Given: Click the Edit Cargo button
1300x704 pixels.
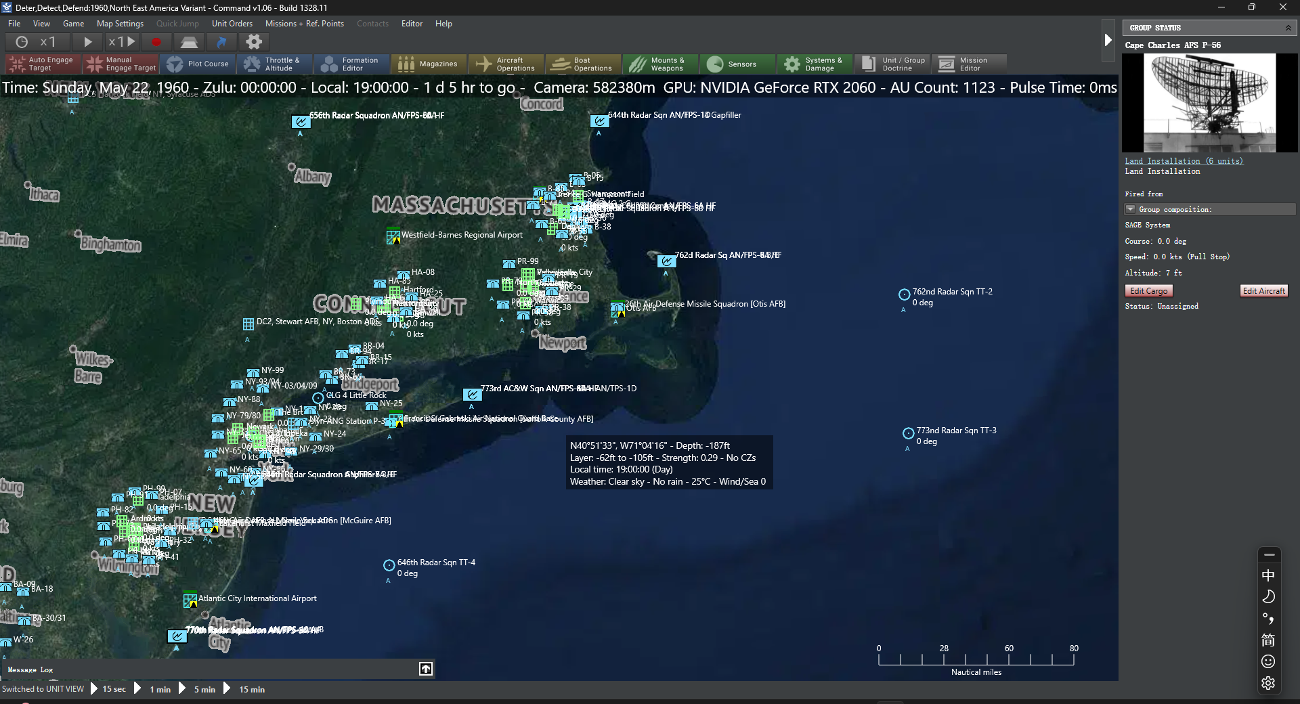Looking at the screenshot, I should (1149, 291).
